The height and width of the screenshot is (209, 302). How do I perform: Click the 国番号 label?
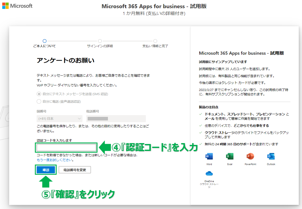(x=41, y=111)
